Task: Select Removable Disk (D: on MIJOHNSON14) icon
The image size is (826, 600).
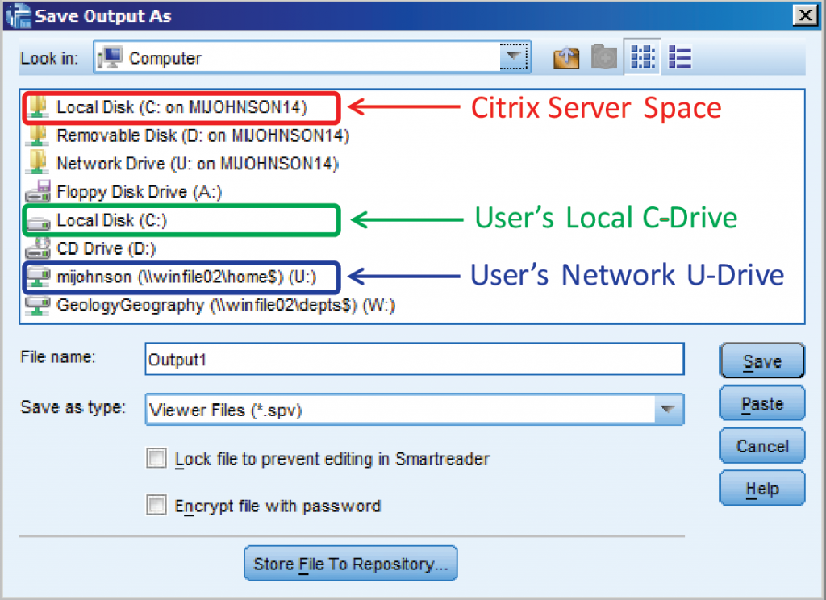Action: tap(37, 135)
